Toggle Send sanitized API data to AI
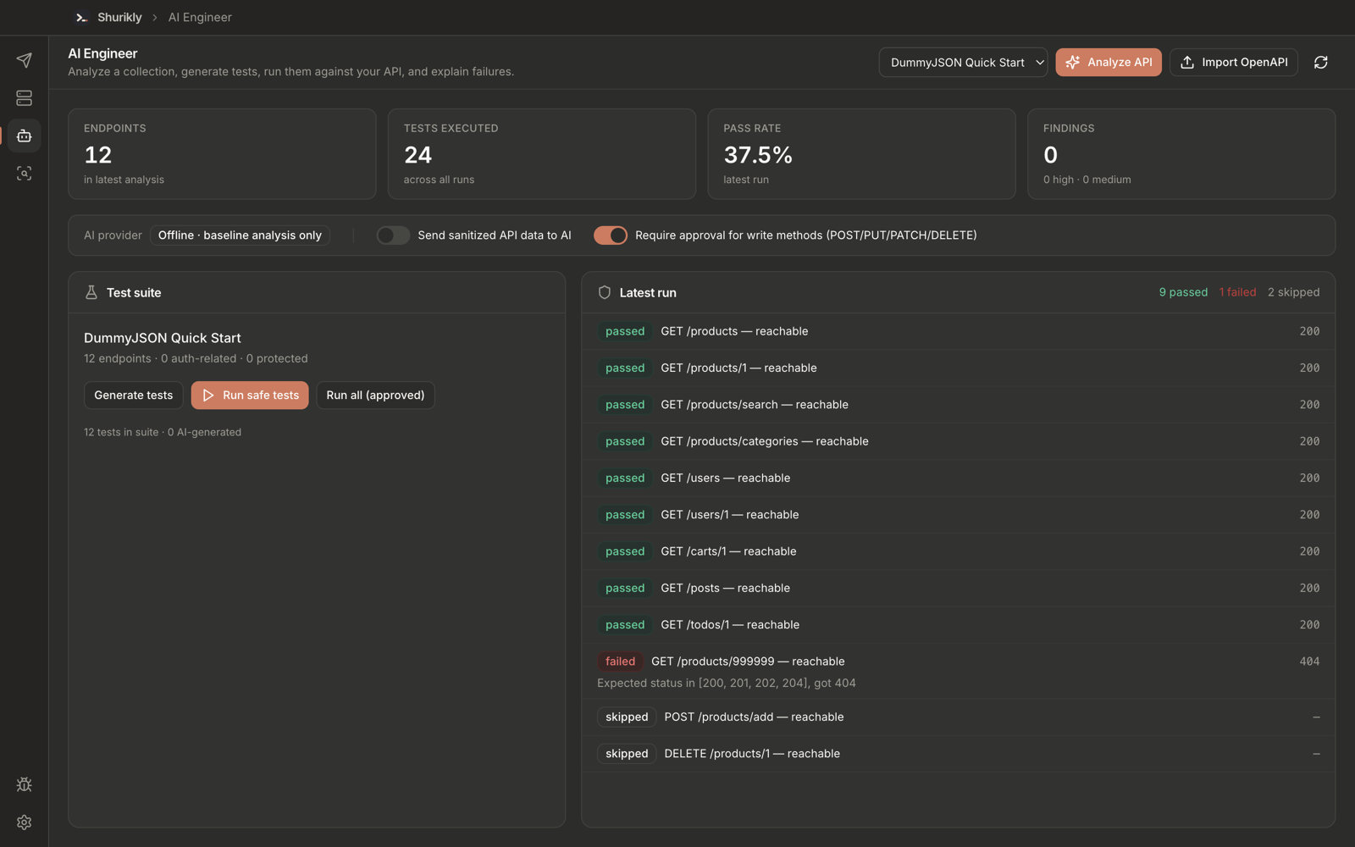 [393, 235]
